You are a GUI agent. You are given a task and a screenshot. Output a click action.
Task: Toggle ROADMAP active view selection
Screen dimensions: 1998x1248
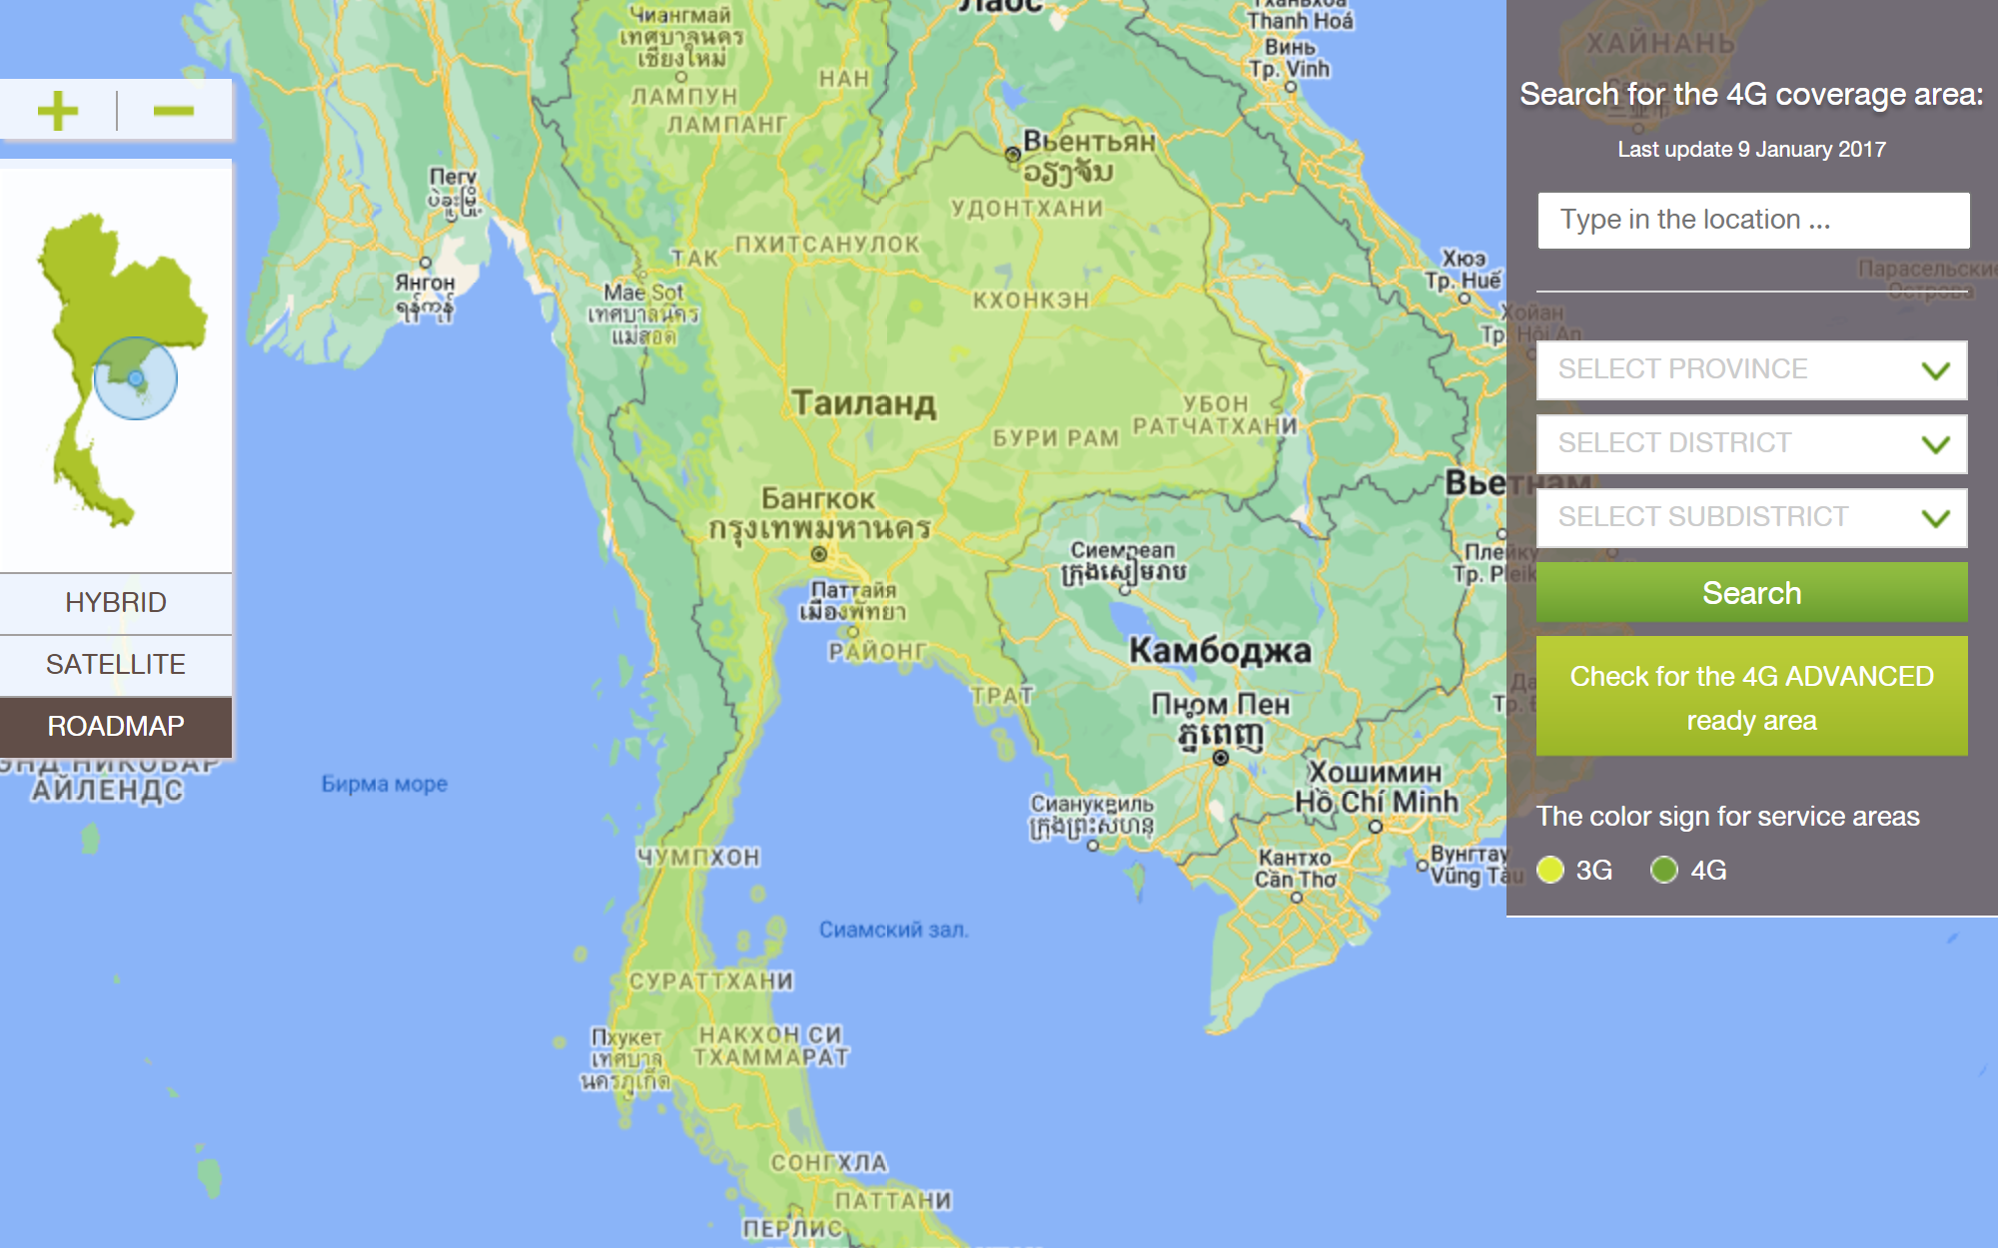[115, 726]
